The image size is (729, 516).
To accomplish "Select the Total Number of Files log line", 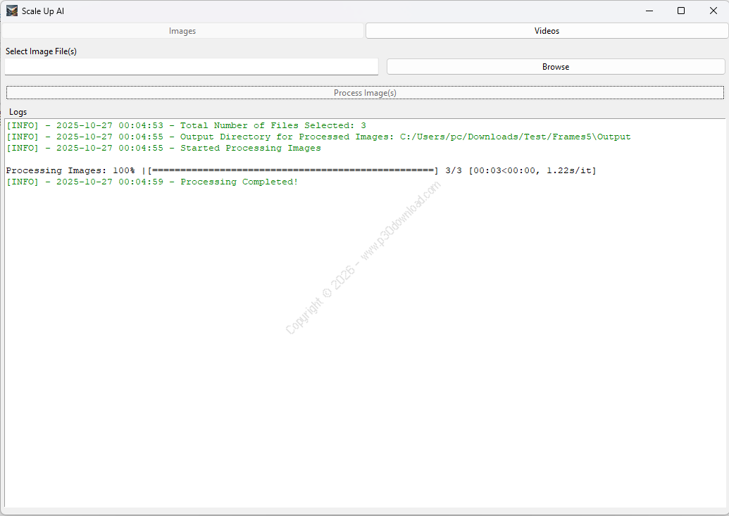I will pyautogui.click(x=186, y=125).
